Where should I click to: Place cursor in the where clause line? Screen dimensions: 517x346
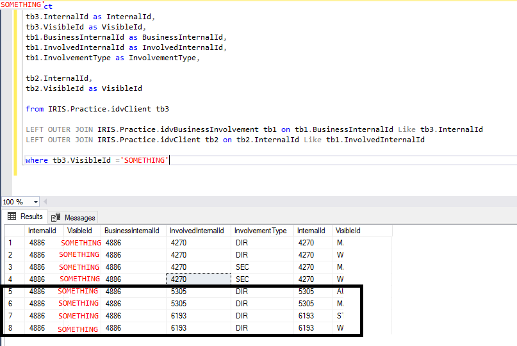pyautogui.click(x=96, y=160)
